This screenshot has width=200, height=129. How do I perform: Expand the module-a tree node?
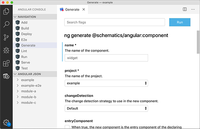click(18, 91)
